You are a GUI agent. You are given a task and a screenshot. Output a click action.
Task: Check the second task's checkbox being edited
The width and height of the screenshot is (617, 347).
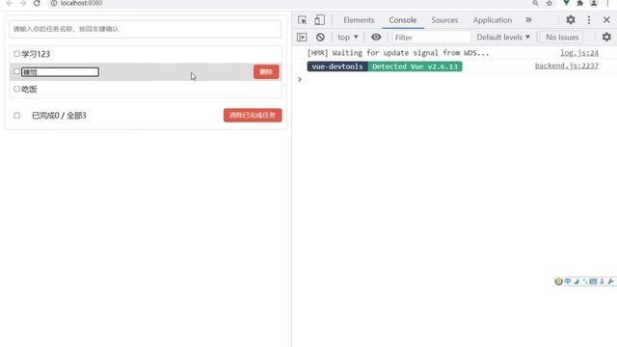tap(16, 71)
